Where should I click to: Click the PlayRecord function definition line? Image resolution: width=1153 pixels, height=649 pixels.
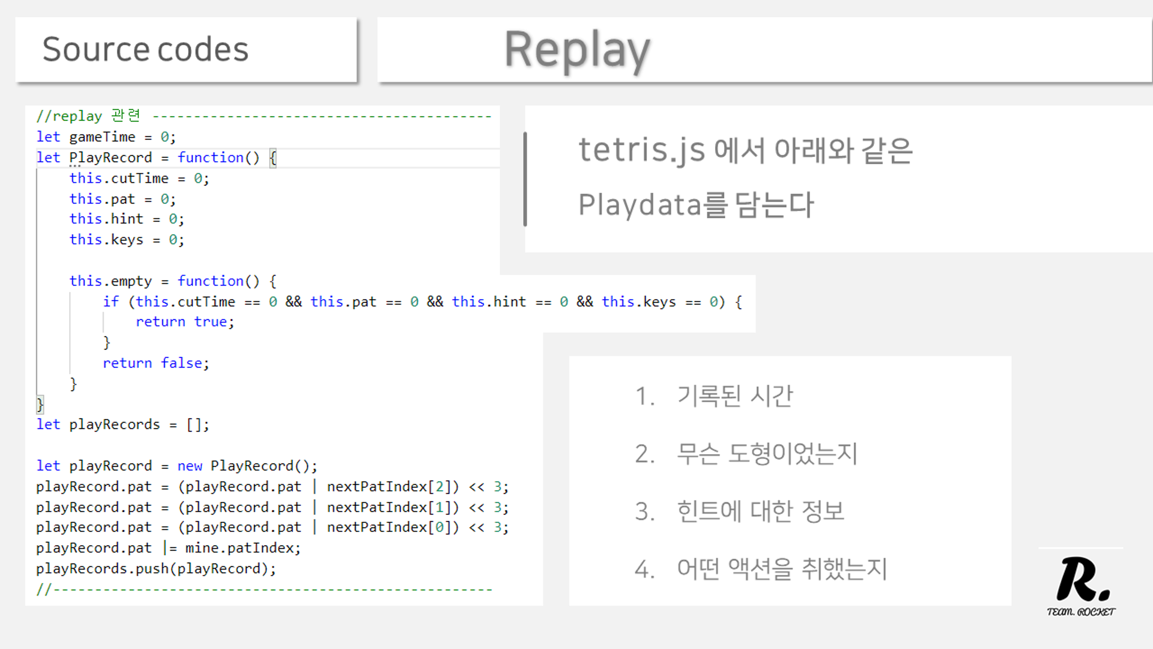pos(153,157)
